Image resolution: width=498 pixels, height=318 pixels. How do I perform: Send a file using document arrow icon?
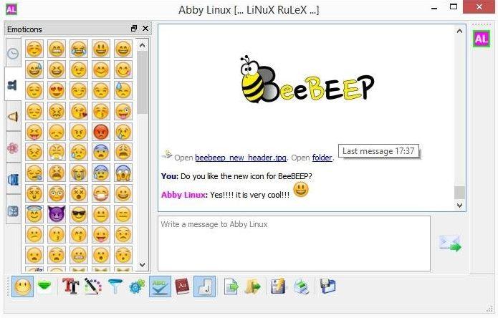pos(231,286)
